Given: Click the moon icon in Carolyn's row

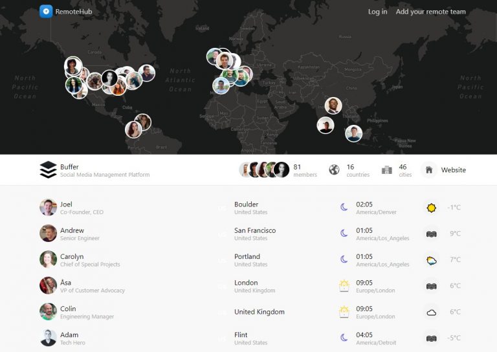Looking at the screenshot, I should [344, 259].
